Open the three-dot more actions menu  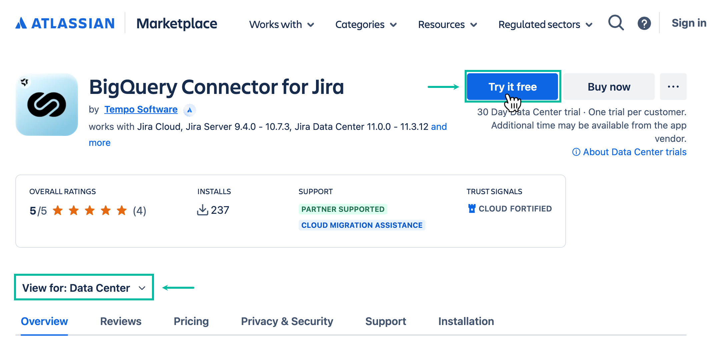673,87
